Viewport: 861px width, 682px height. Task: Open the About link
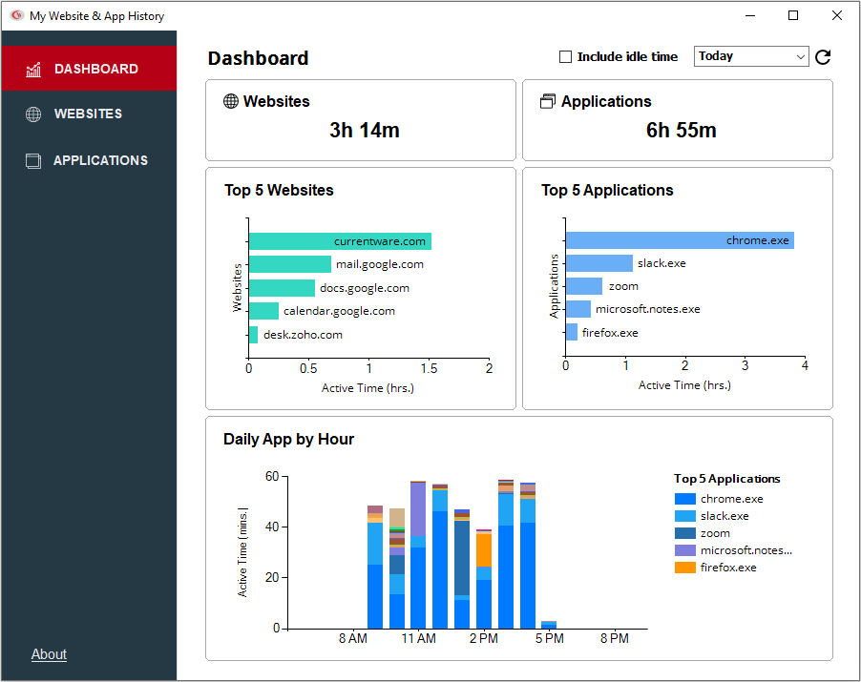pos(49,654)
